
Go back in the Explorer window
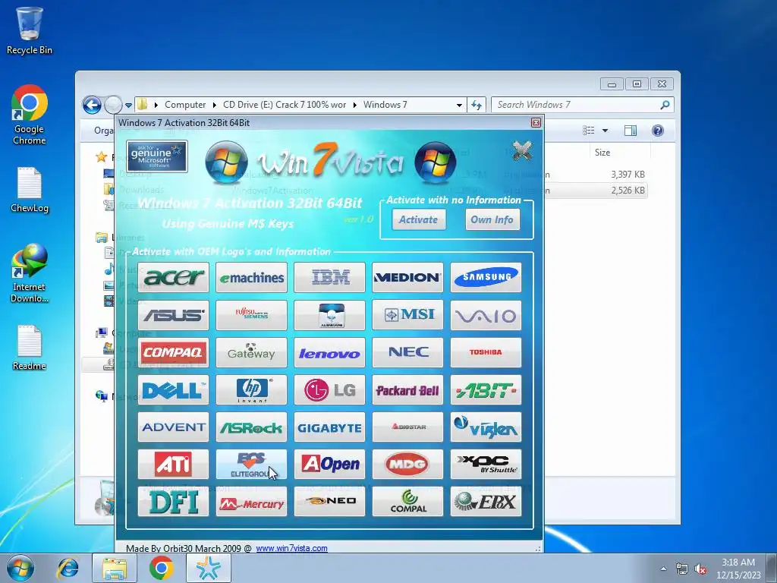92,105
